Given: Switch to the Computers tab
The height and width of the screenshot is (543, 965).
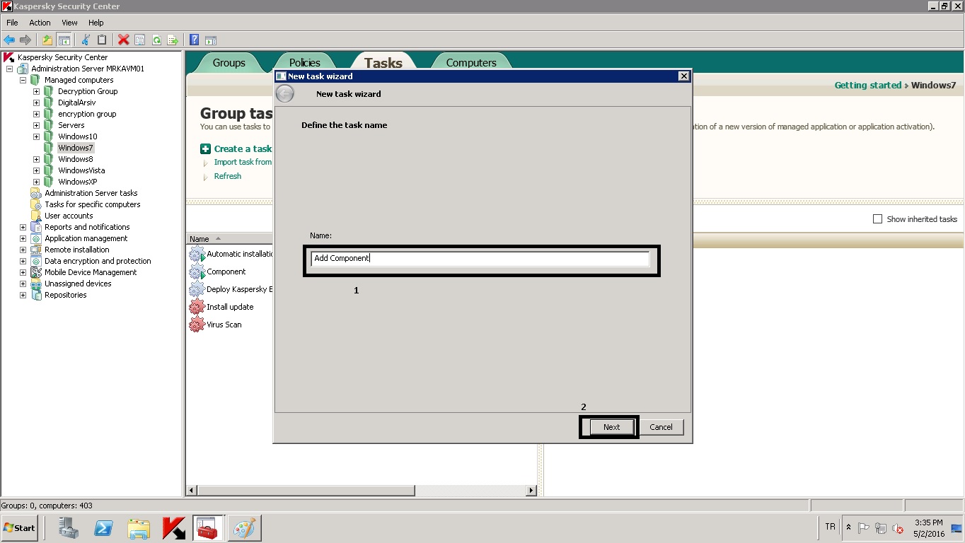Looking at the screenshot, I should 470,63.
